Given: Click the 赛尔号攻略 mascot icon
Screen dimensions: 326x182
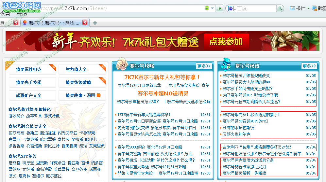Looking at the screenshot, I should coord(122,64).
